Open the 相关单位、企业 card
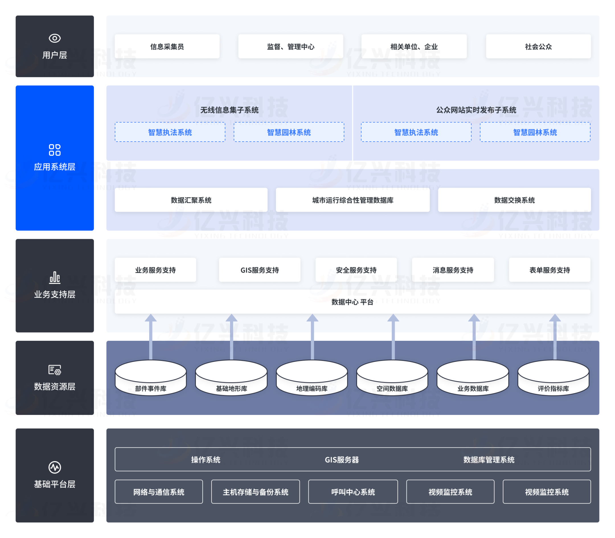The height and width of the screenshot is (538, 615). [x=414, y=46]
